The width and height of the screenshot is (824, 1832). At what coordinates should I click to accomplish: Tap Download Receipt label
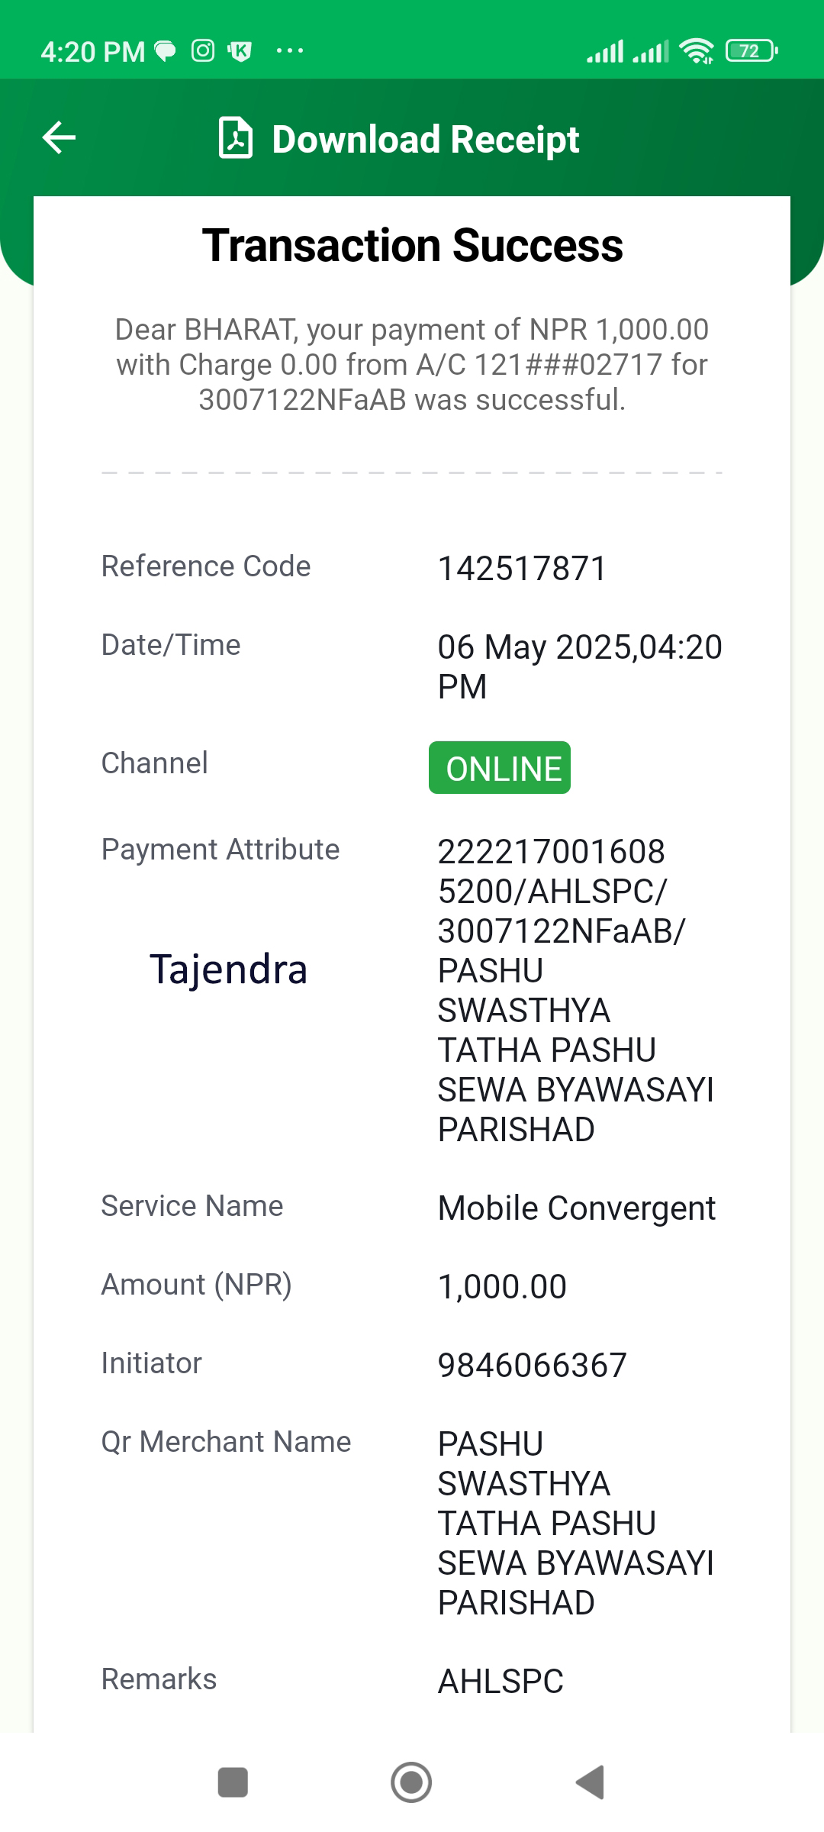(426, 140)
